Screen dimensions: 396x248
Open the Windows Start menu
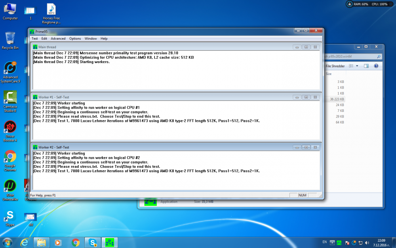(x=7, y=243)
